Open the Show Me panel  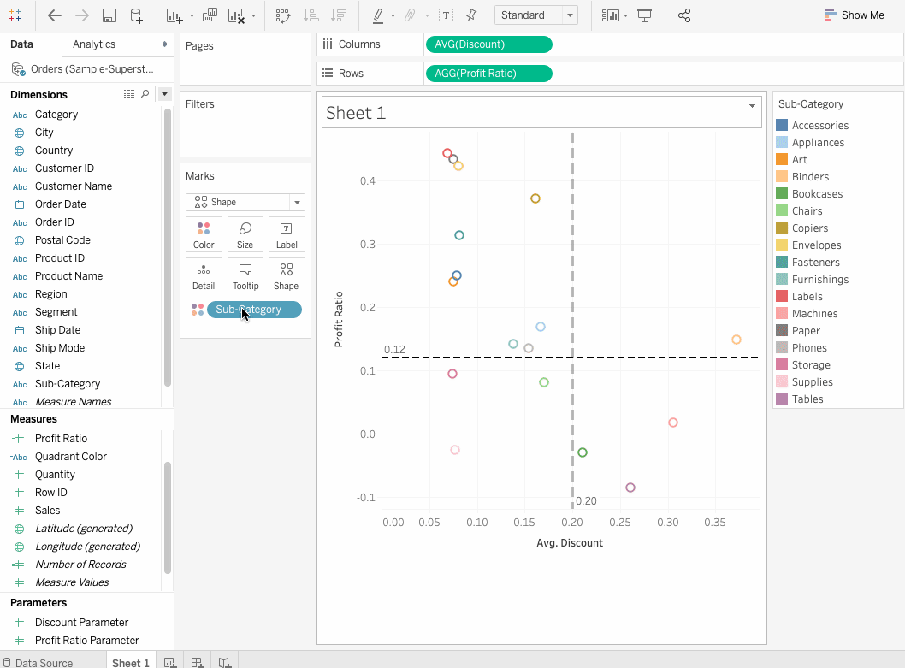(855, 15)
